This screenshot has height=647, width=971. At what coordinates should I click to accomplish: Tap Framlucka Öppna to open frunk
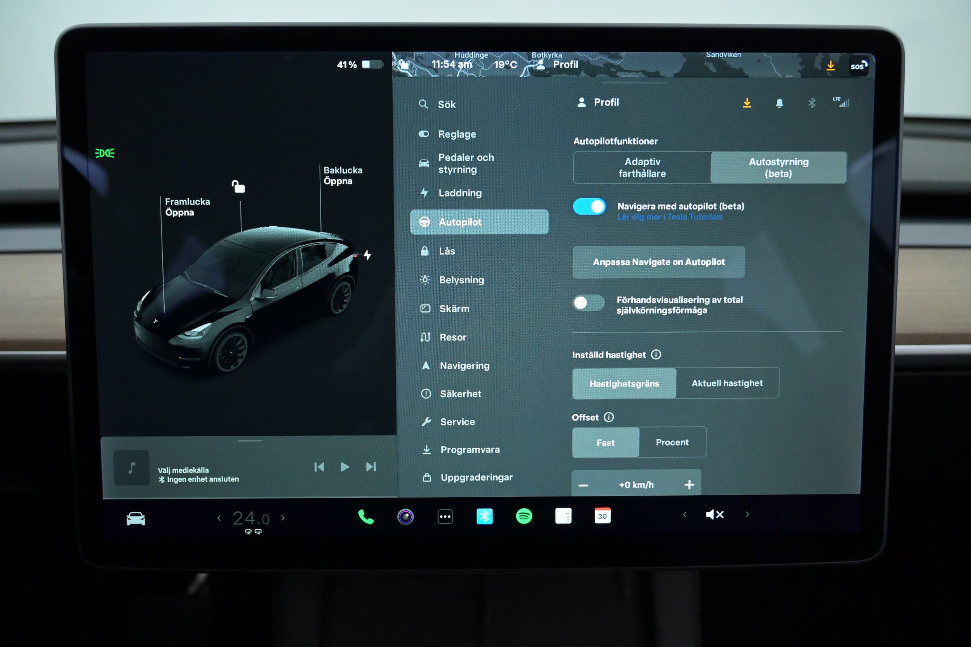tap(188, 207)
